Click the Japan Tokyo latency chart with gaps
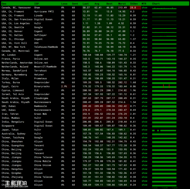190x189 pixels. pyautogui.click(x=164, y=130)
